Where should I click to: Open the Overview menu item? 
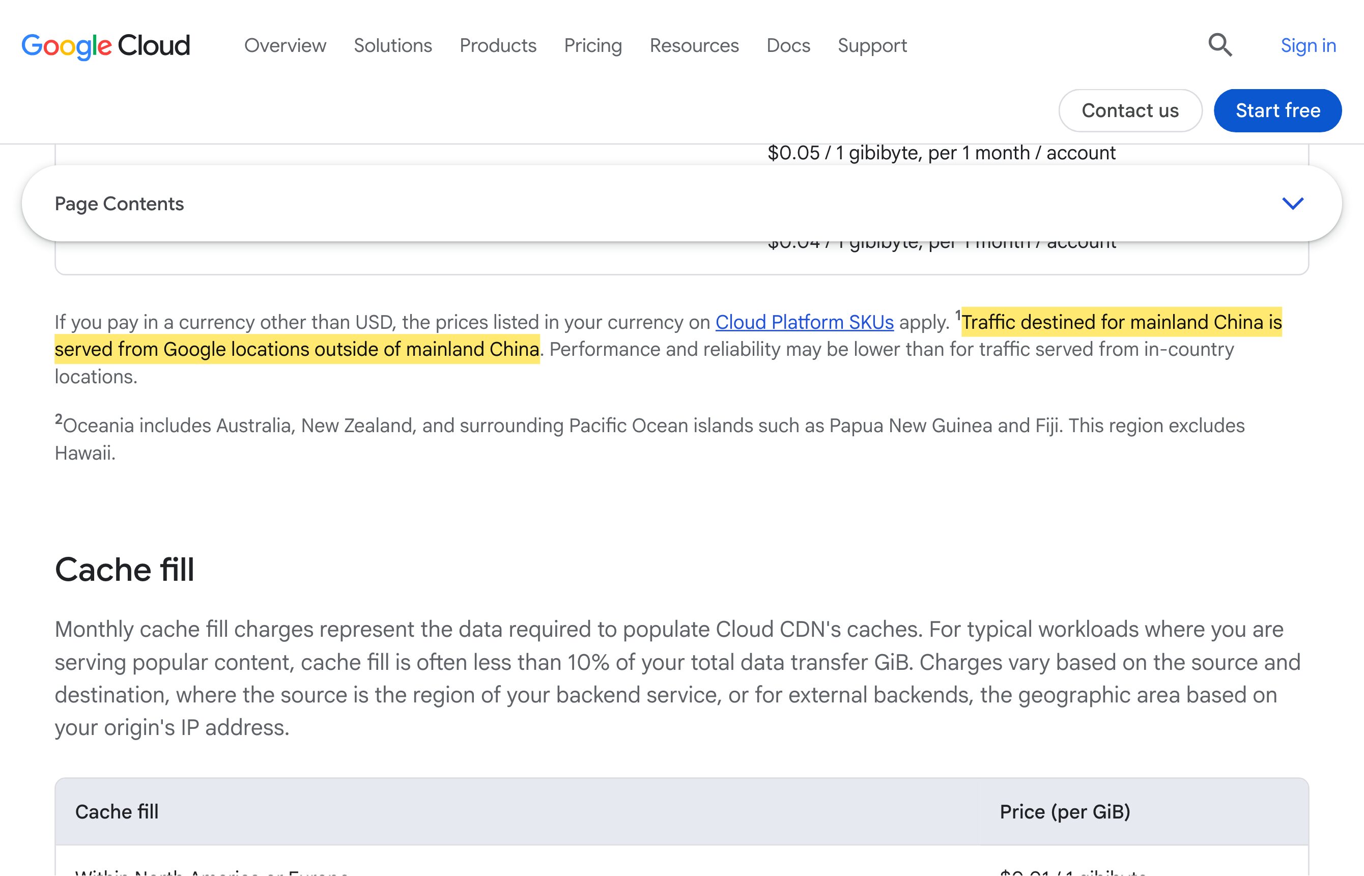point(285,45)
